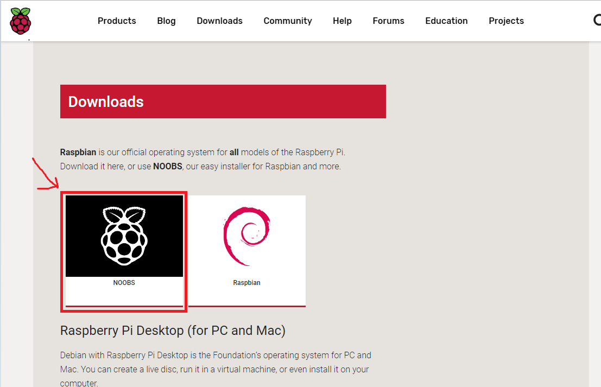Click the bold Raspbian word in the intro
Screen dimensions: 601x387
pos(78,152)
